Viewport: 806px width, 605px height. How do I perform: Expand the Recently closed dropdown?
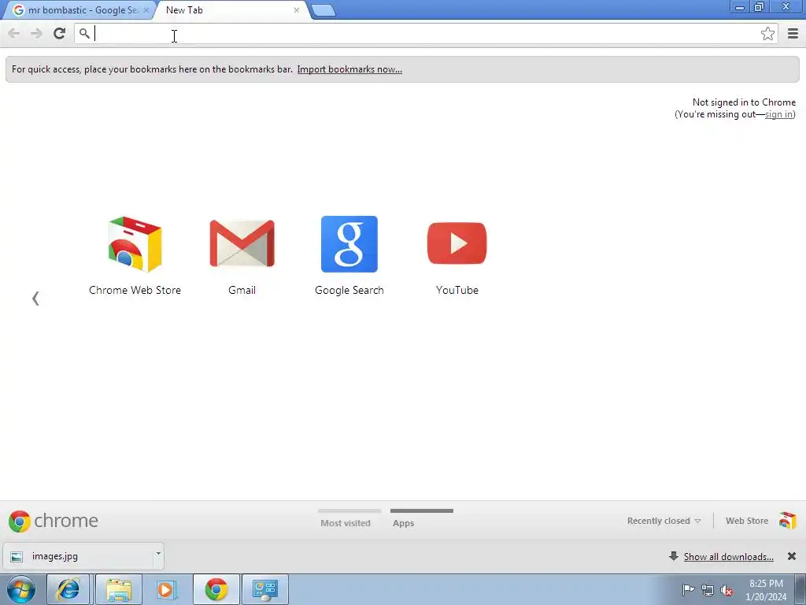pyautogui.click(x=664, y=521)
